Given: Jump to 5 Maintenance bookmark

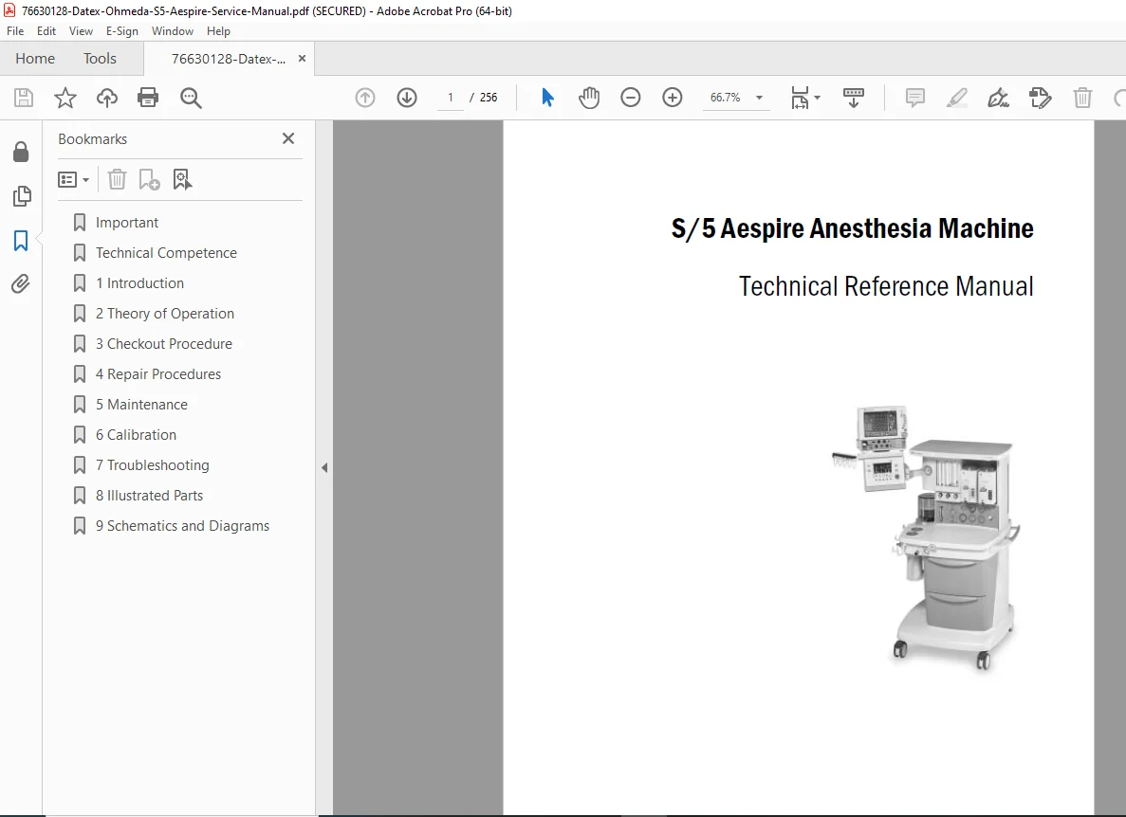Looking at the screenshot, I should click(x=141, y=405).
